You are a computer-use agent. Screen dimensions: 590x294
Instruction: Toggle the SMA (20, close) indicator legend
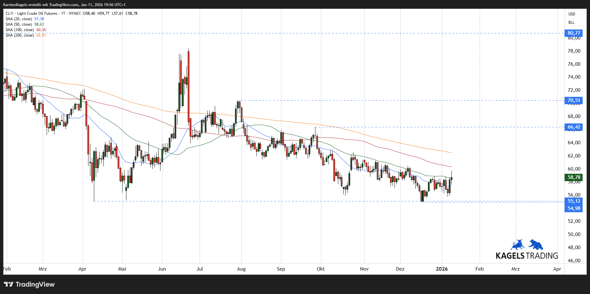pyautogui.click(x=19, y=19)
